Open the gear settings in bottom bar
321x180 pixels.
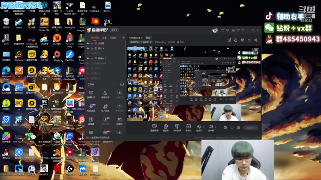point(238,128)
